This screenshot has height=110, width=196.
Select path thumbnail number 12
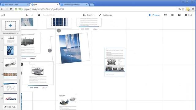tap(10, 62)
